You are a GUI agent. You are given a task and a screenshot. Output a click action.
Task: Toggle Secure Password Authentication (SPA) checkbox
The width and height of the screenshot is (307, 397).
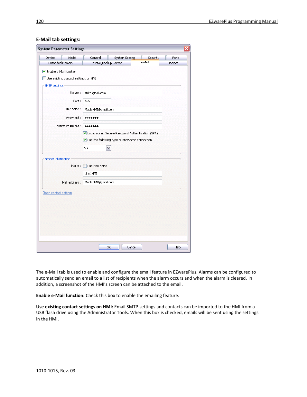click(x=85, y=133)
